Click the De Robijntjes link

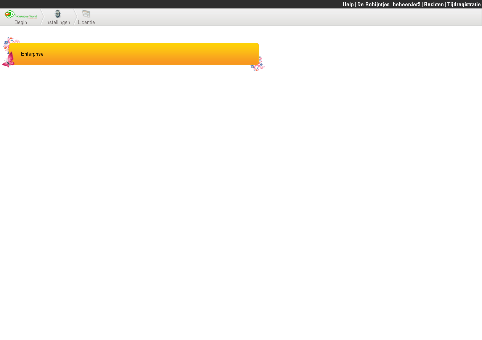click(x=373, y=4)
